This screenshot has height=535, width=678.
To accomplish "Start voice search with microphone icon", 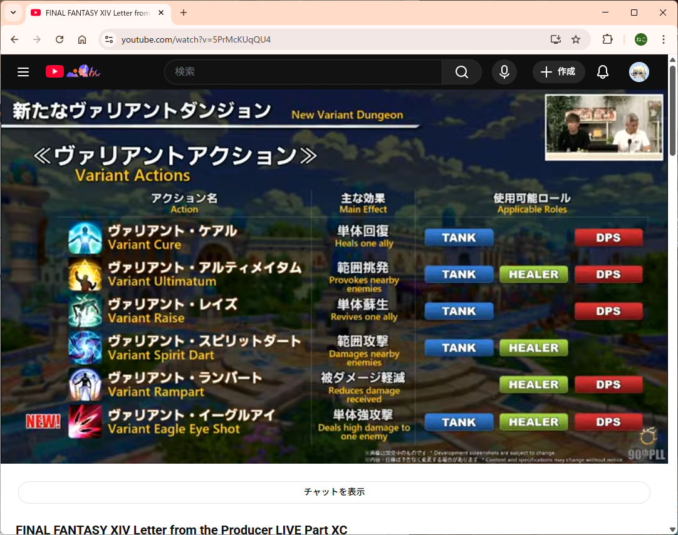I will [x=504, y=72].
